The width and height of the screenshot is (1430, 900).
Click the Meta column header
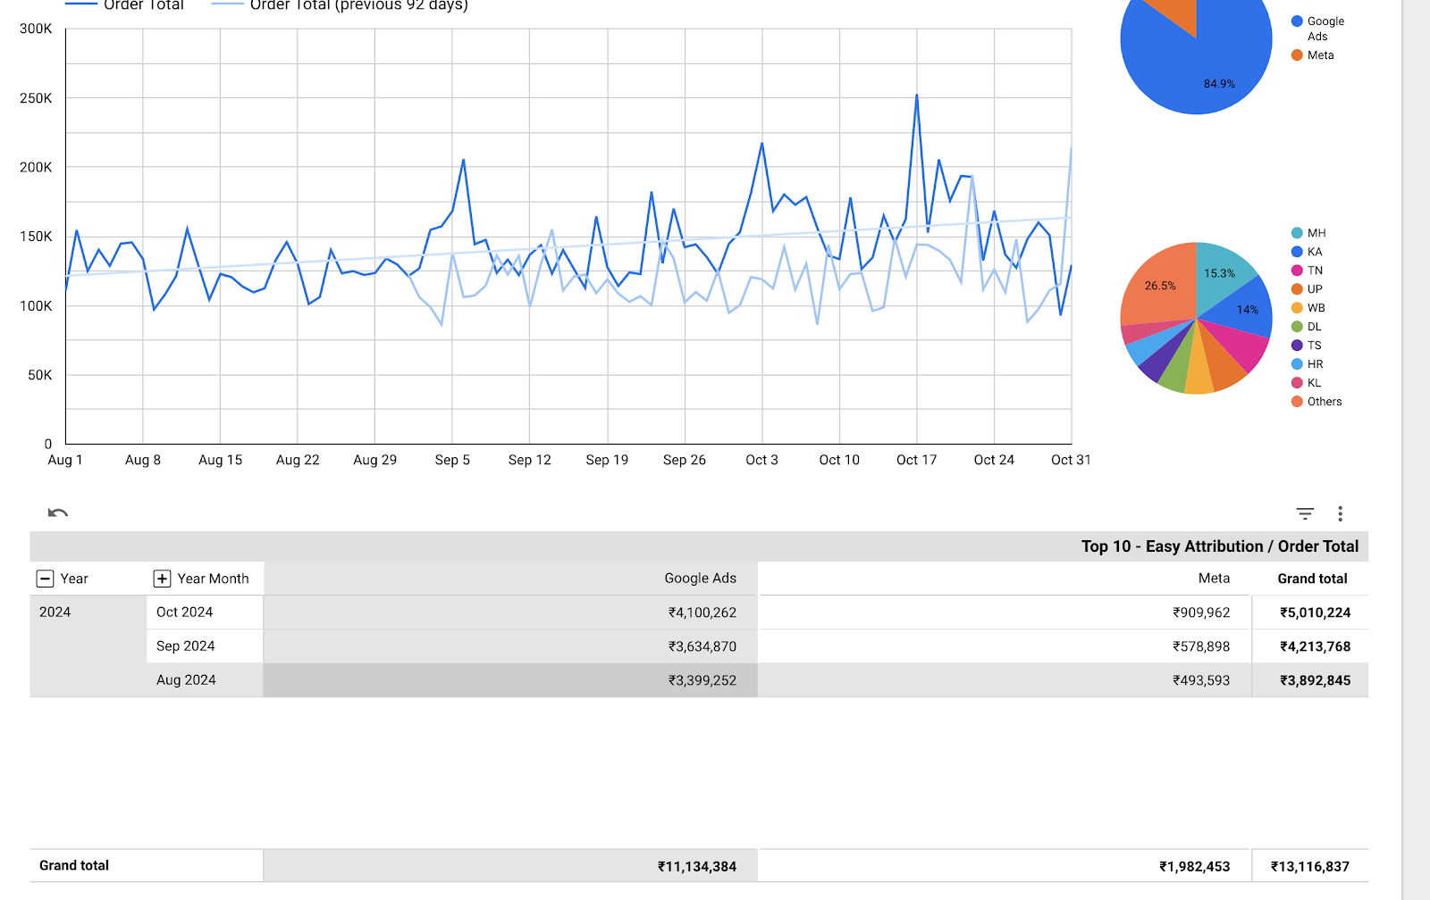1214,579
